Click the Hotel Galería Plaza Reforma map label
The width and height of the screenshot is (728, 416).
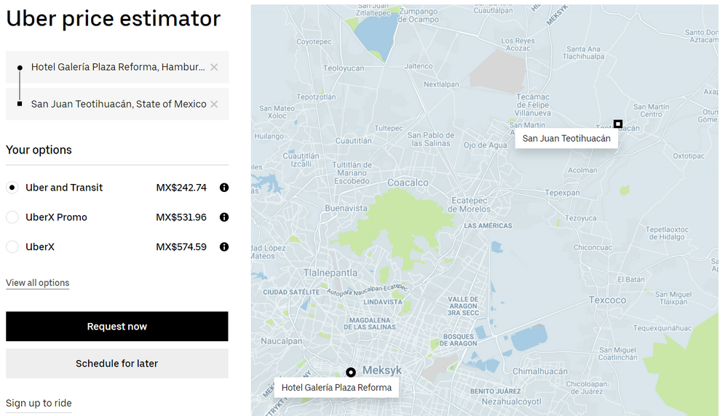[x=336, y=388]
